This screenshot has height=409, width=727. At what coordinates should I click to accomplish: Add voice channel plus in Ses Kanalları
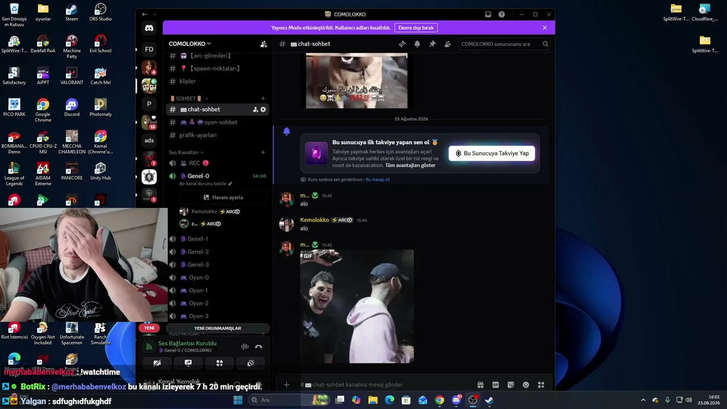(x=263, y=152)
